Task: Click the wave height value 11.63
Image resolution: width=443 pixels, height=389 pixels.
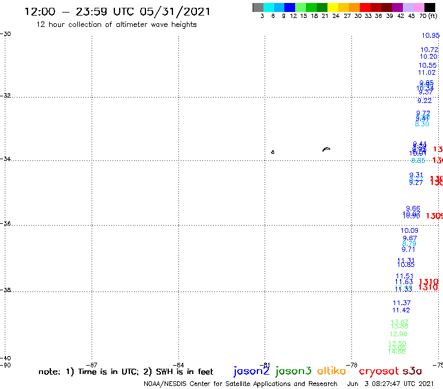Action: (x=403, y=282)
